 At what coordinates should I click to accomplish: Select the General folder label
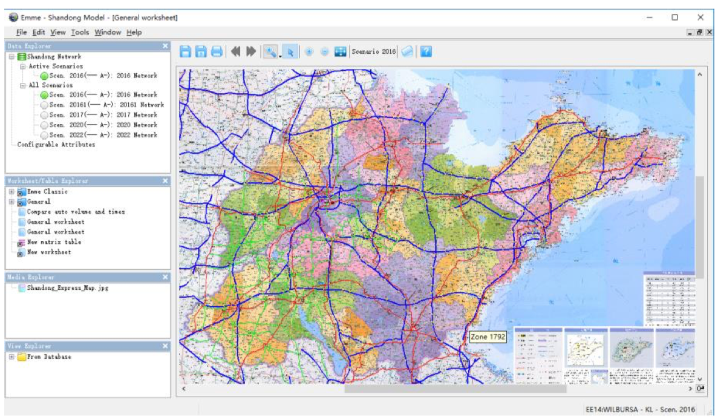pos(39,202)
